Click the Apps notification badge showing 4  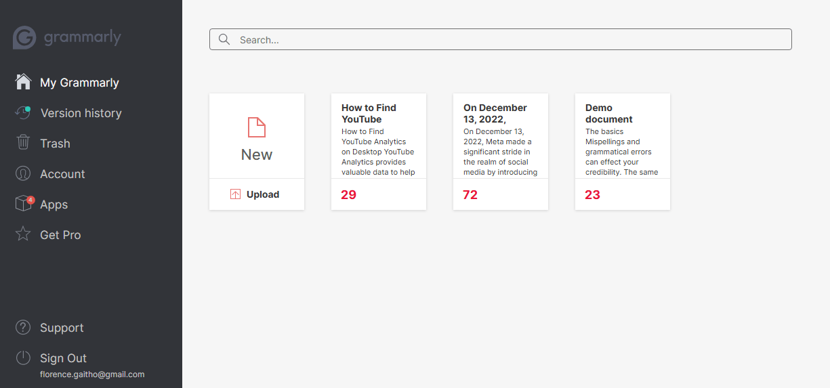coord(30,200)
